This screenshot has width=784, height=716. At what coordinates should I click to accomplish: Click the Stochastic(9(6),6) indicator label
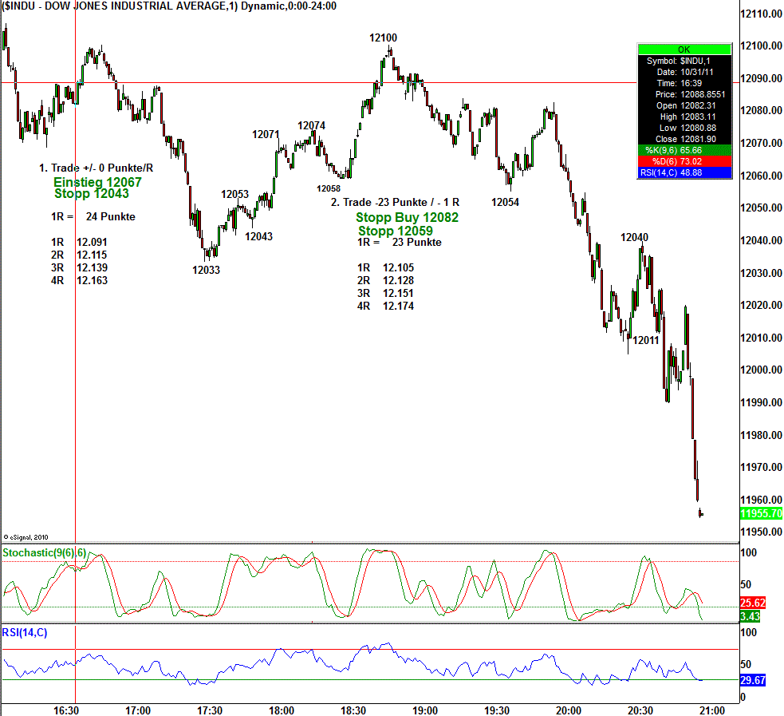coord(45,552)
